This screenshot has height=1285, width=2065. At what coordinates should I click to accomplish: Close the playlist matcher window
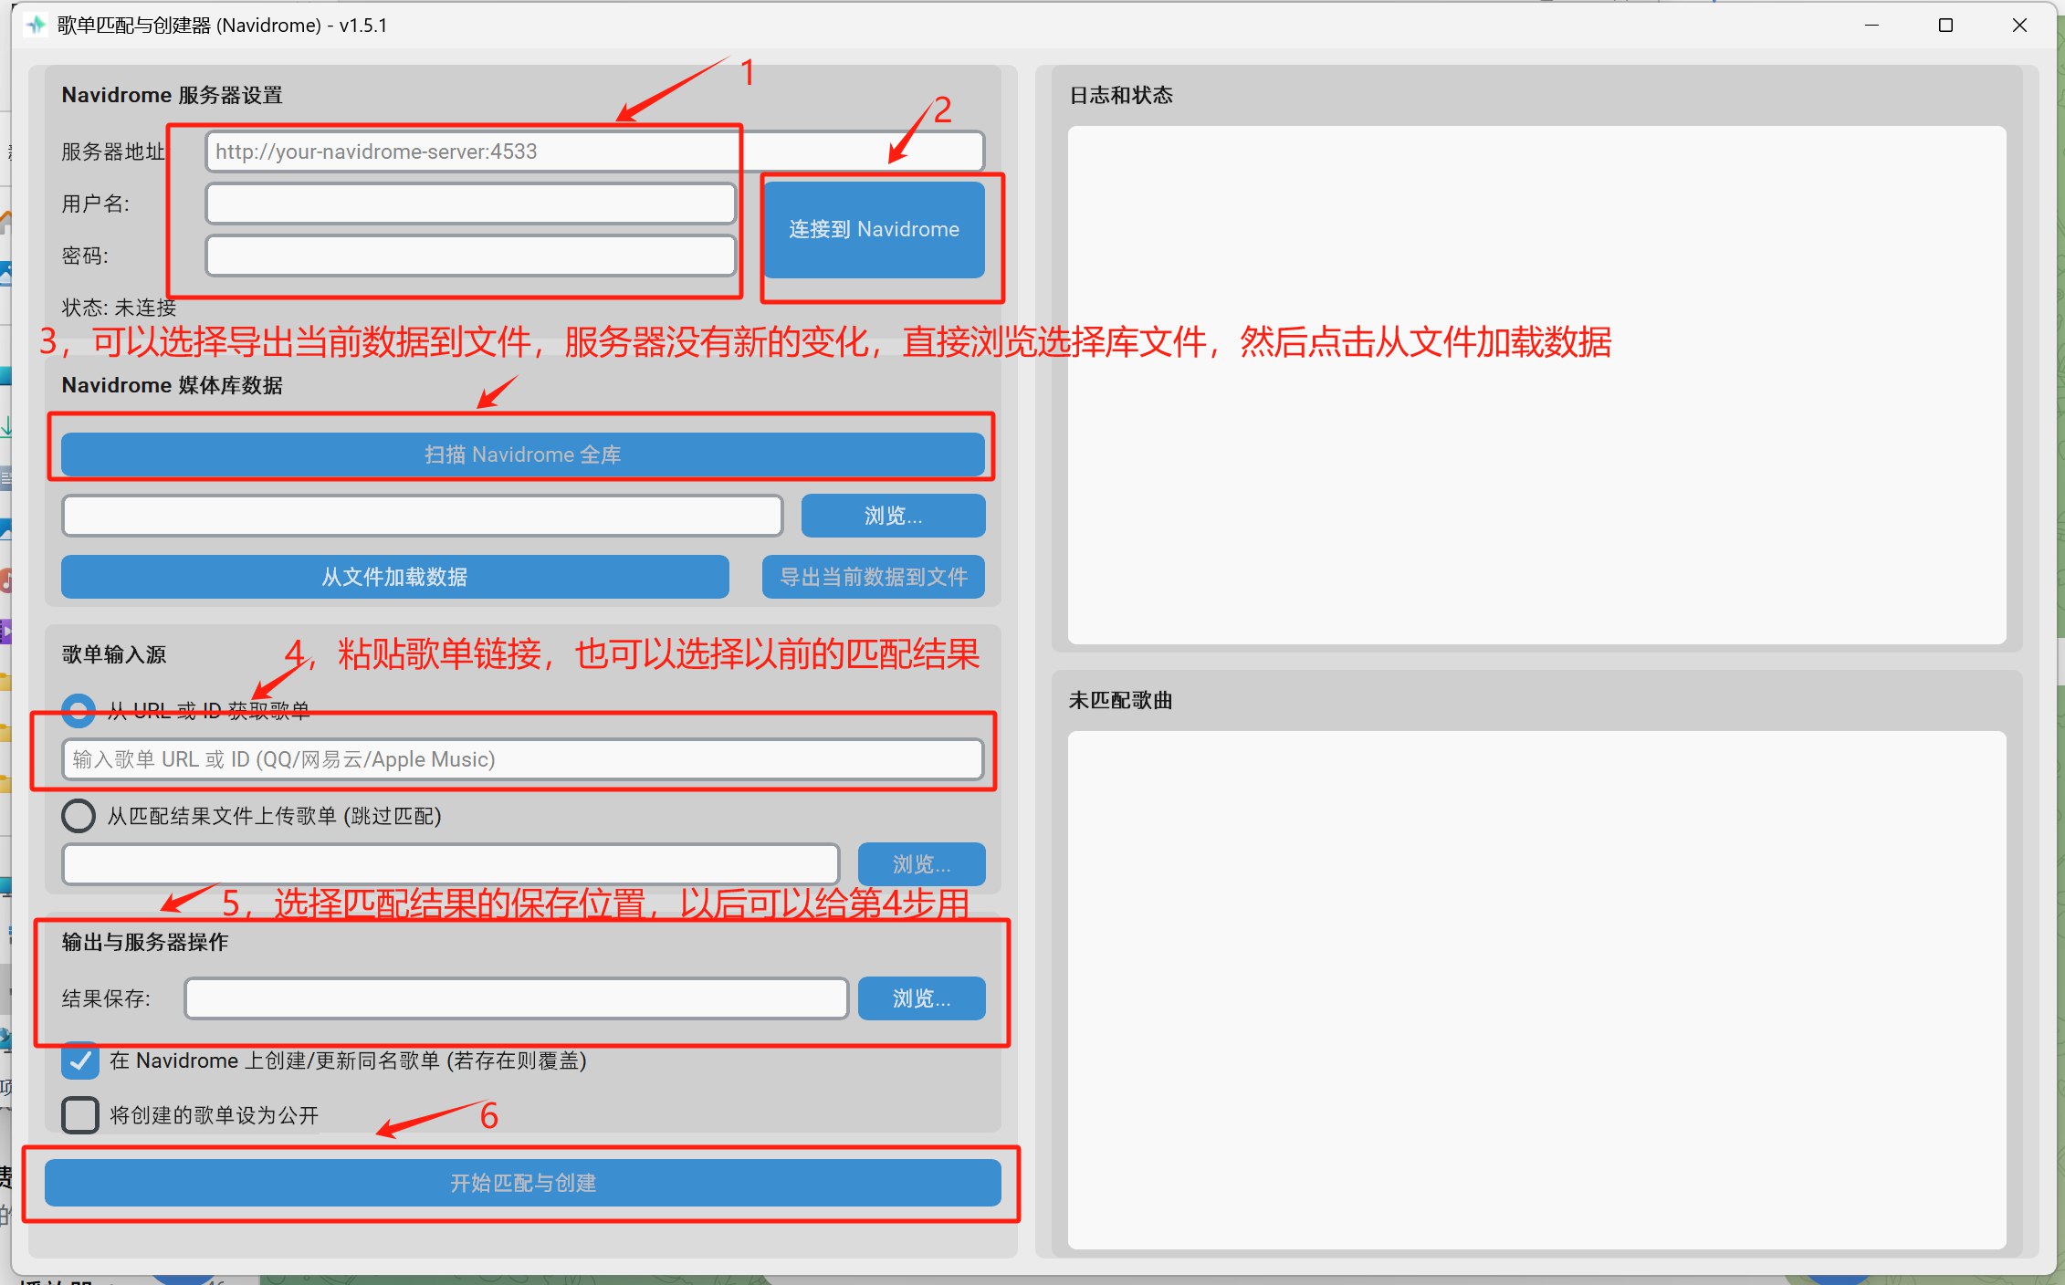point(2019,25)
